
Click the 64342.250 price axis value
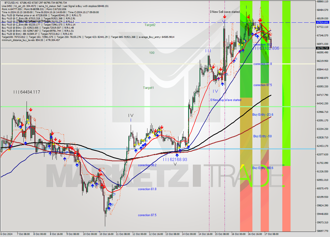click(323, 104)
